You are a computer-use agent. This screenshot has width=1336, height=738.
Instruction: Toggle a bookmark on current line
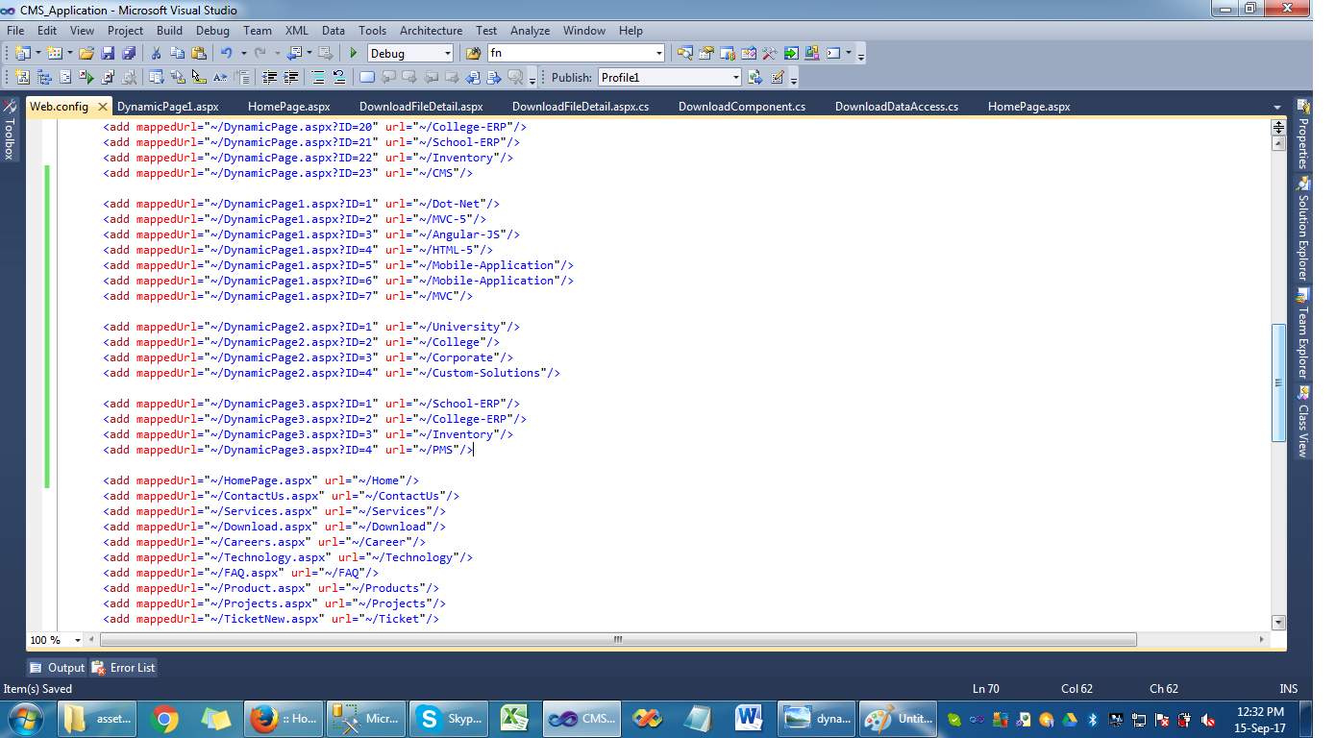click(366, 78)
